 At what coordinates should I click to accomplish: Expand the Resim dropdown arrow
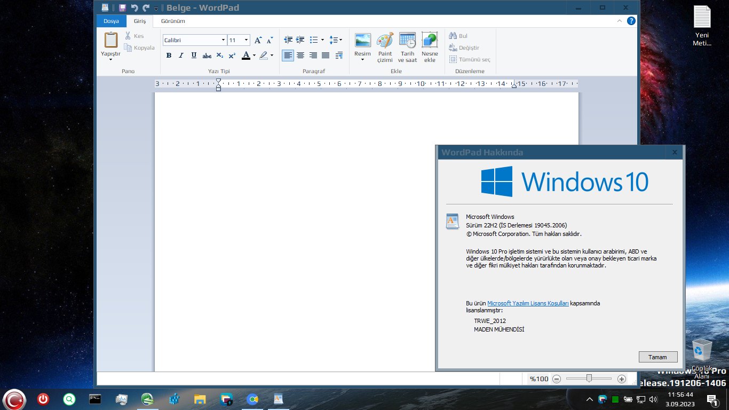click(x=363, y=59)
